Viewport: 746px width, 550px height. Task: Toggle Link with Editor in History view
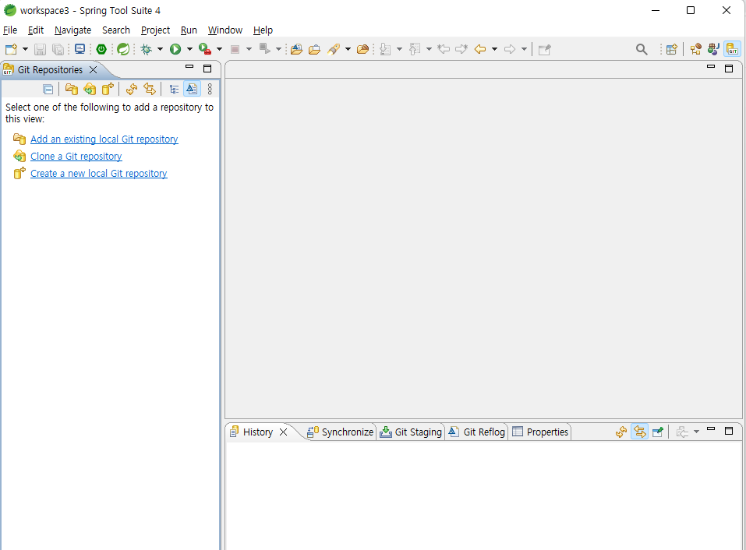(x=639, y=432)
